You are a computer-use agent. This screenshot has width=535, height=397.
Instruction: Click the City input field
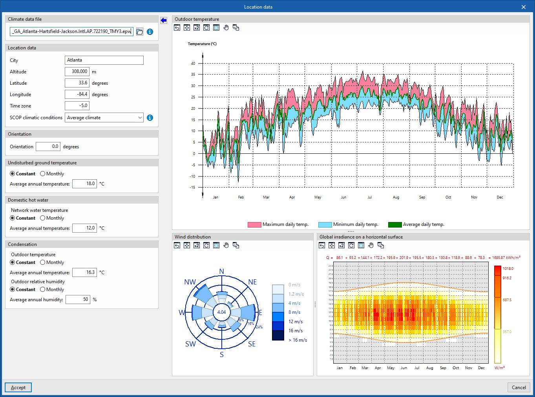pos(104,60)
